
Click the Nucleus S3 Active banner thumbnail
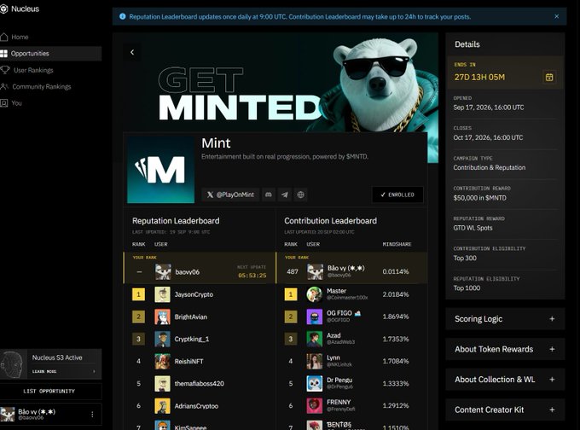point(14,364)
